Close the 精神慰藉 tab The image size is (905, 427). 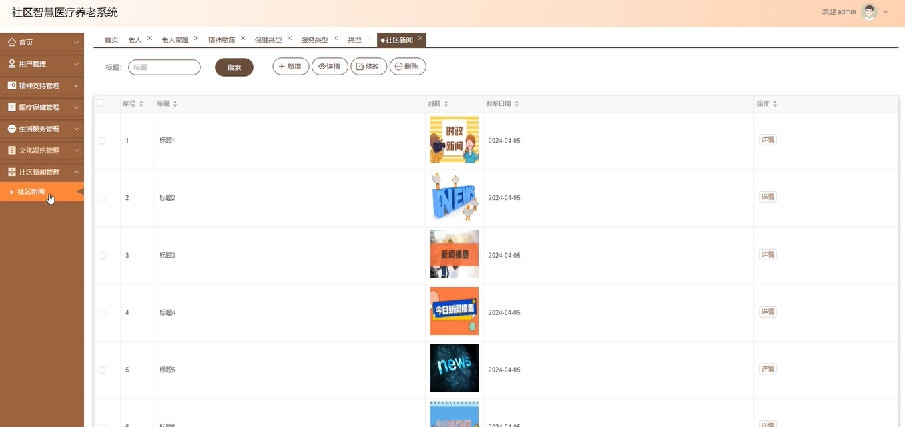243,38
